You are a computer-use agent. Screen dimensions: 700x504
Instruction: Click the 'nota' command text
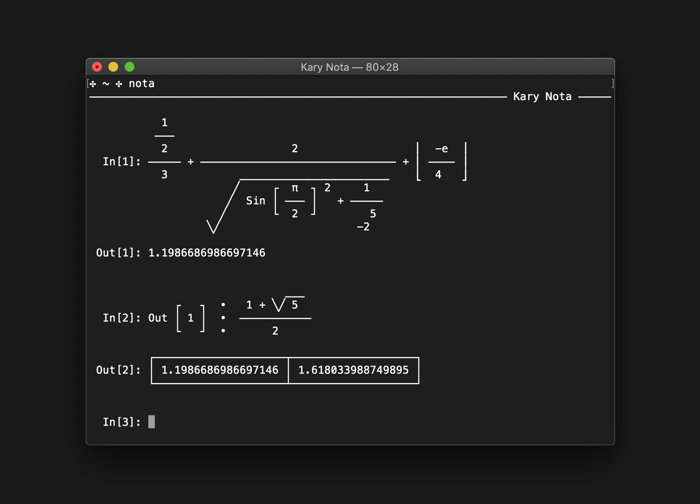click(x=141, y=84)
